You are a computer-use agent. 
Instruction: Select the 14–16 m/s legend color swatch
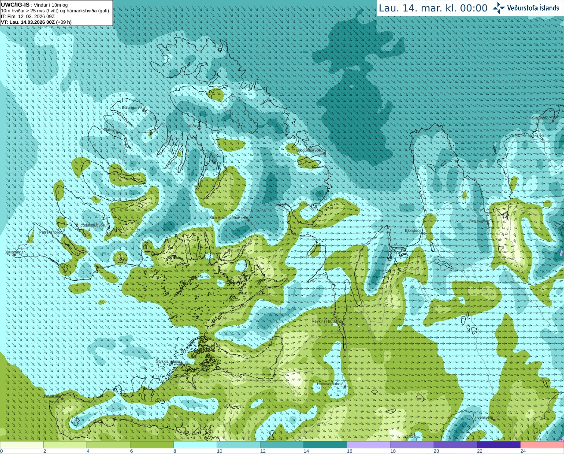click(325, 445)
